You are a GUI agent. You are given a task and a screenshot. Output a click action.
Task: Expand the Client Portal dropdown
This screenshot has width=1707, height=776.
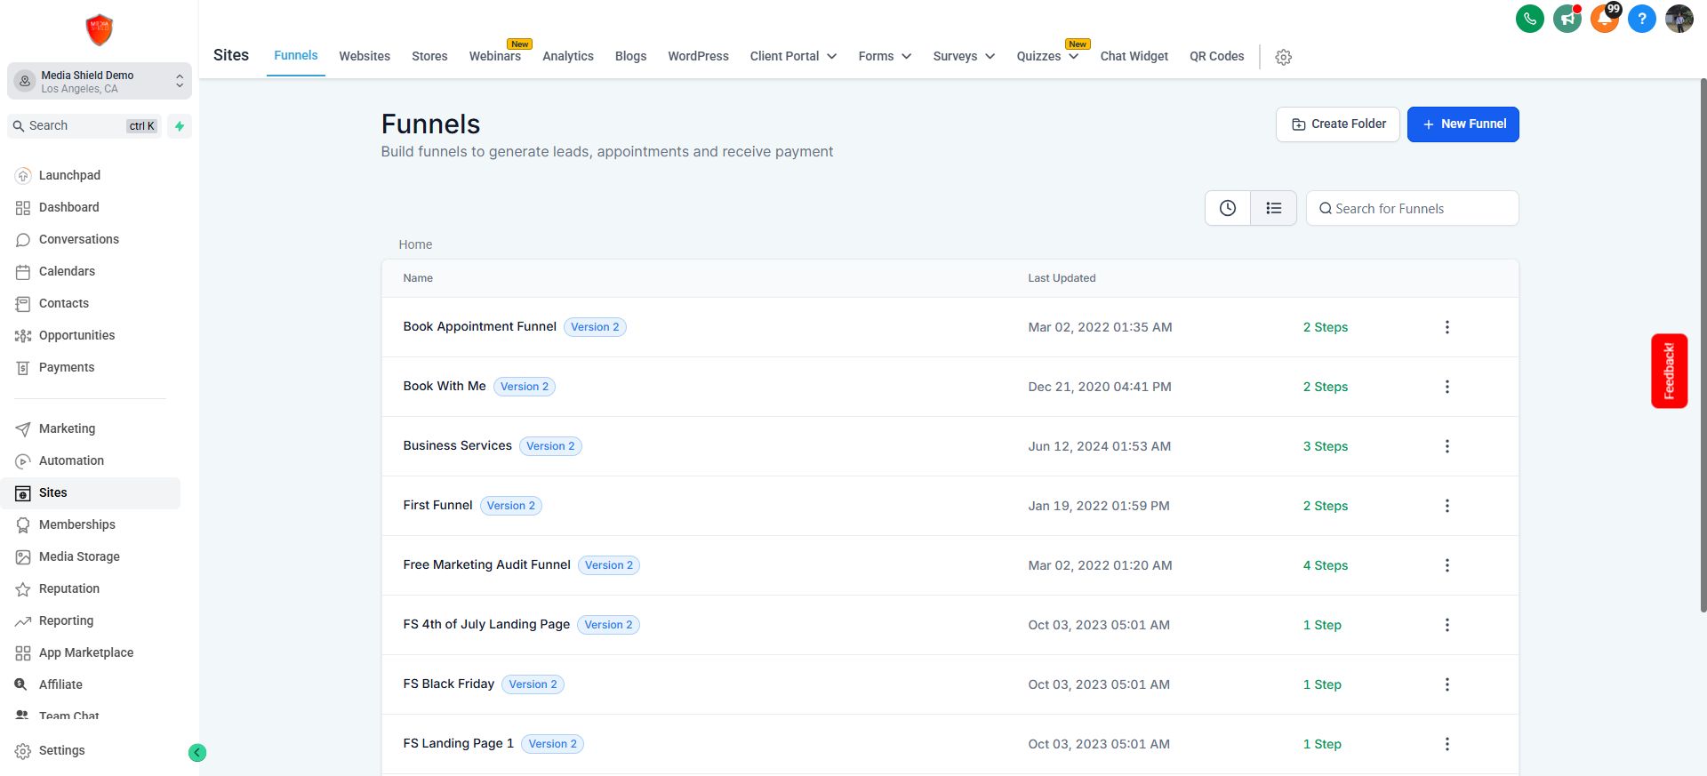pyautogui.click(x=793, y=56)
